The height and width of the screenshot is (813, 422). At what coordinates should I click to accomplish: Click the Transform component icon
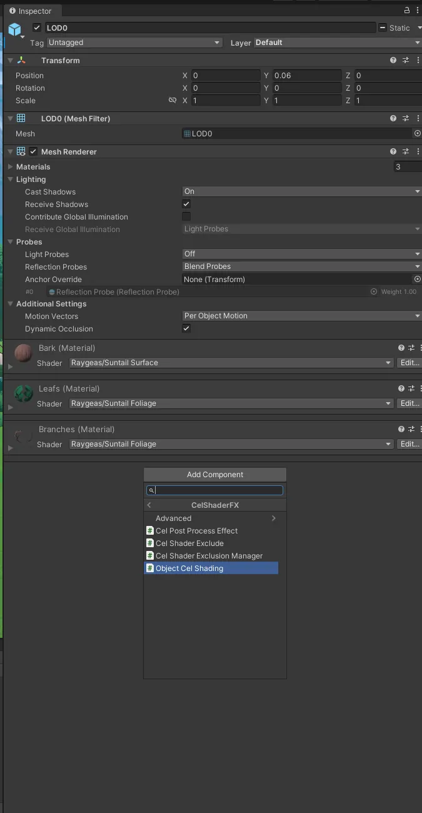(21, 60)
